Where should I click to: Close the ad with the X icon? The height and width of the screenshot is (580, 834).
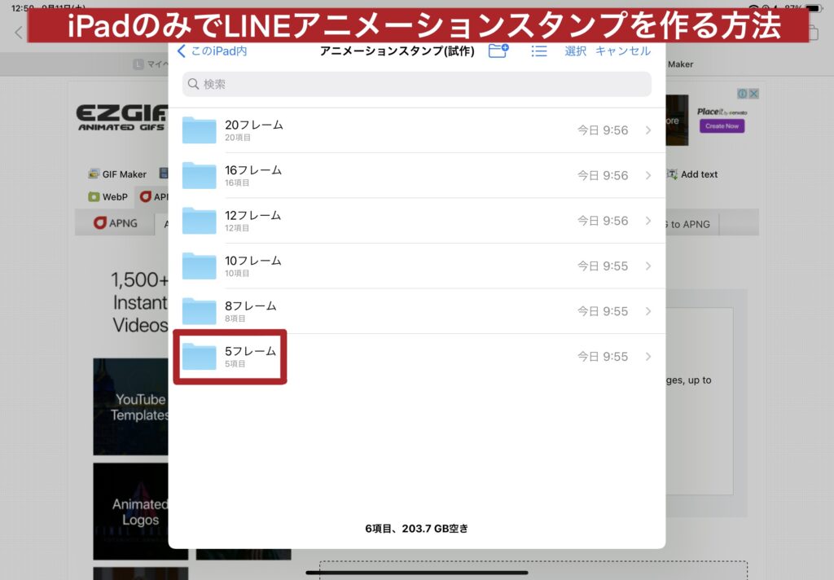[x=753, y=94]
